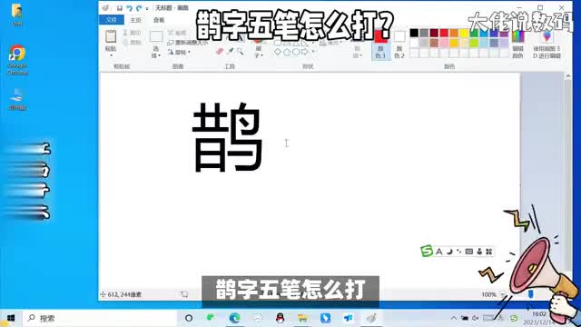
Task: Click the rectangular selection tool icon
Action: pos(156,36)
